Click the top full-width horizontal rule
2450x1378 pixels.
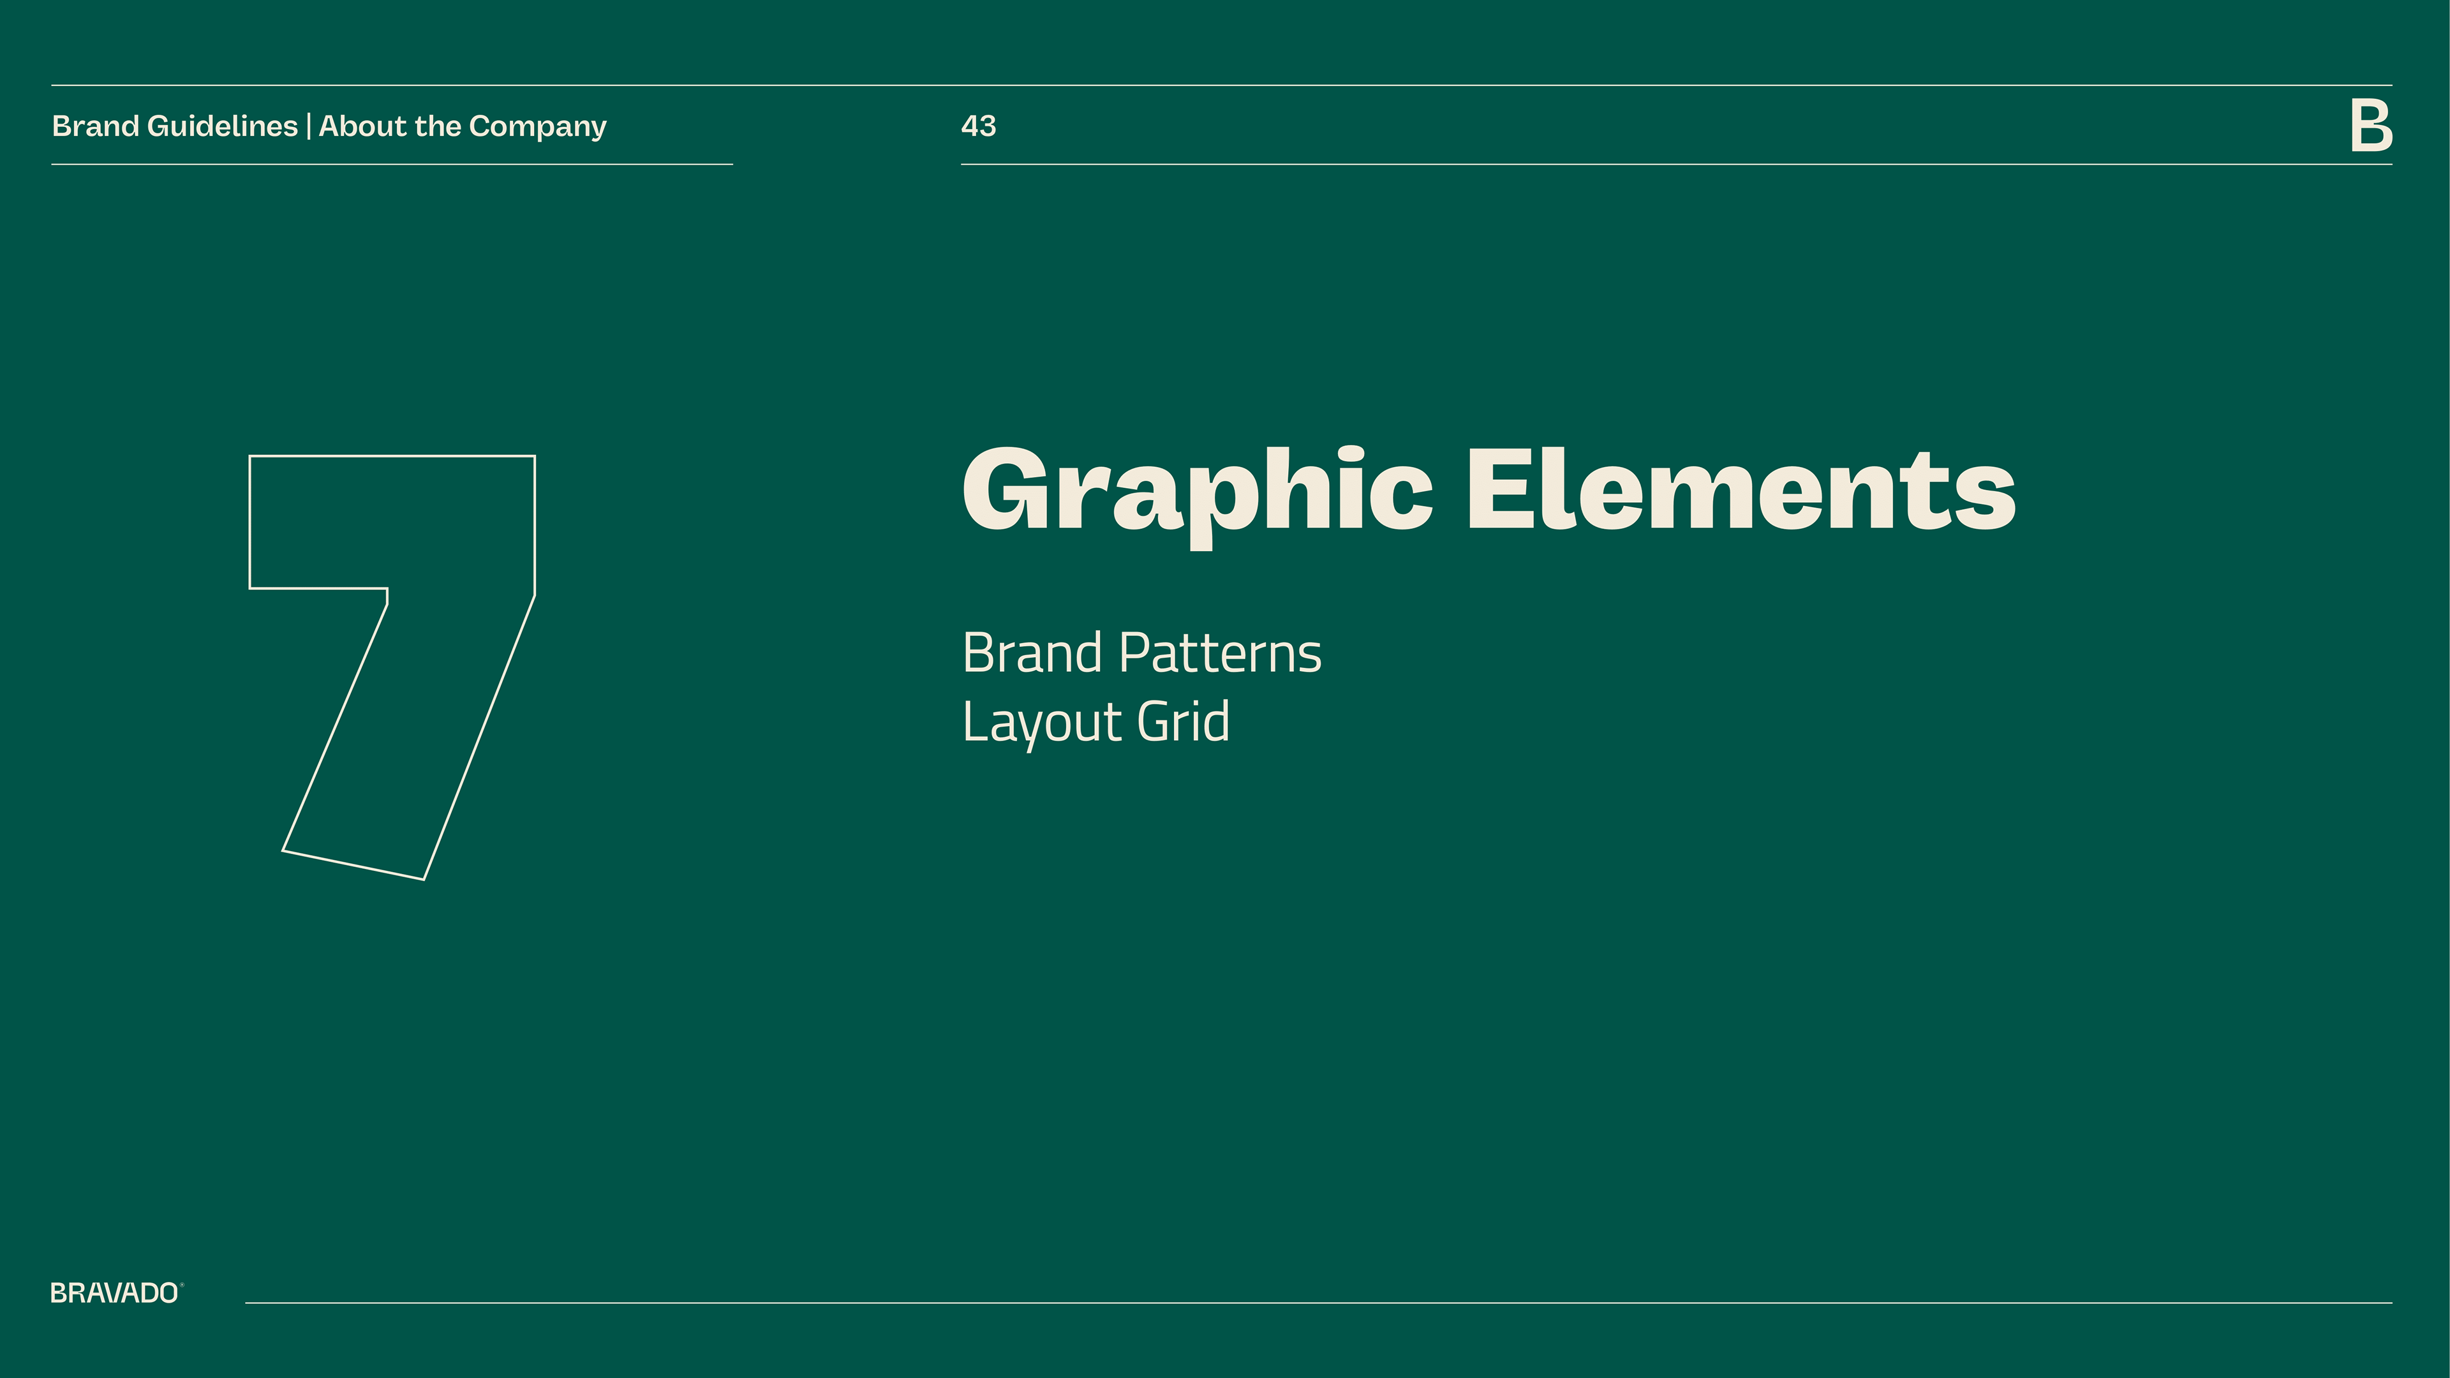1221,85
